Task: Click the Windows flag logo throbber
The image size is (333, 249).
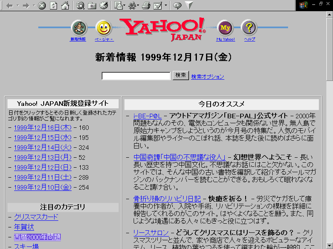Action: pos(303,5)
